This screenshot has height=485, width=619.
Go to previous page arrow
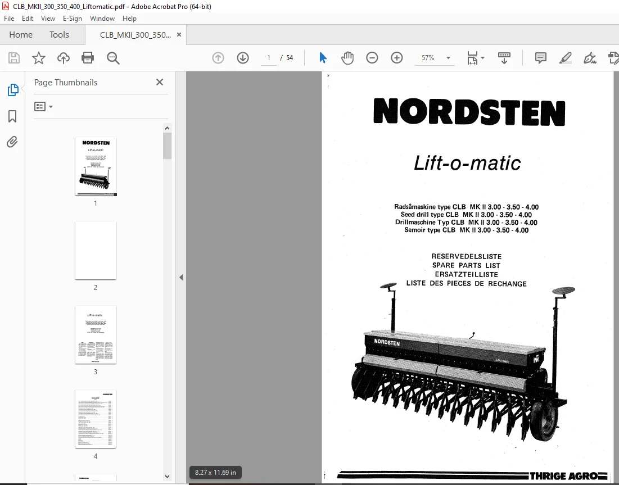pos(218,58)
